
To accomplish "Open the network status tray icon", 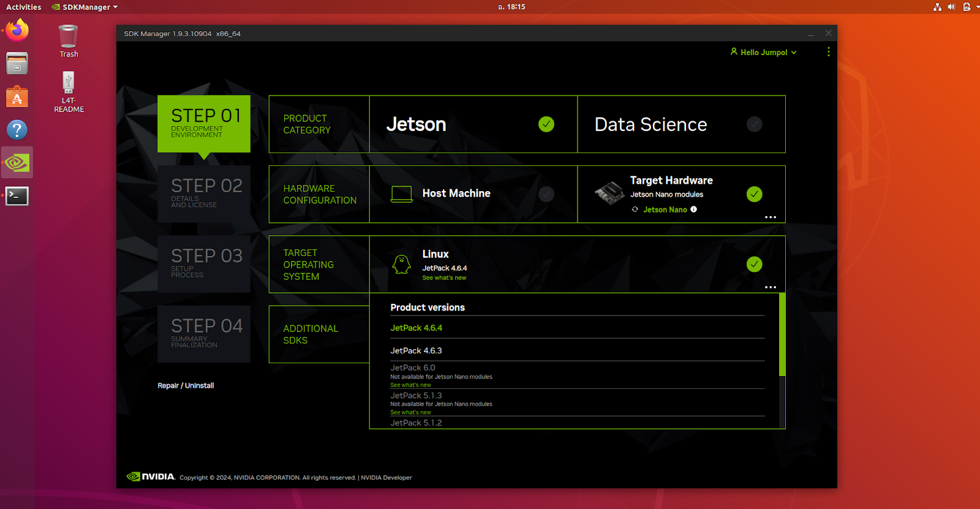I will pyautogui.click(x=937, y=7).
